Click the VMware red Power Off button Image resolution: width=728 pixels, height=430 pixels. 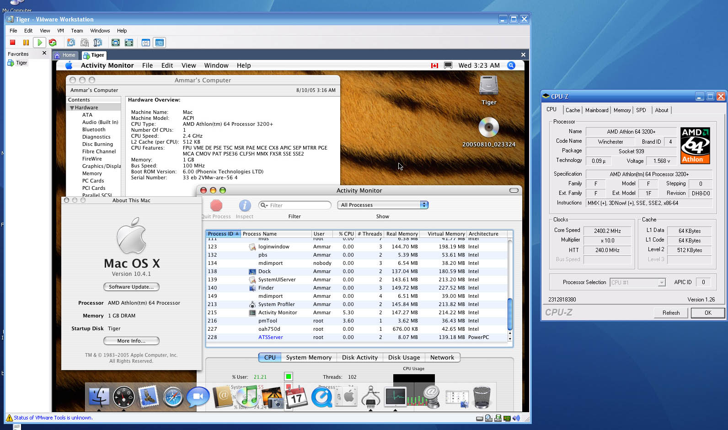click(13, 43)
